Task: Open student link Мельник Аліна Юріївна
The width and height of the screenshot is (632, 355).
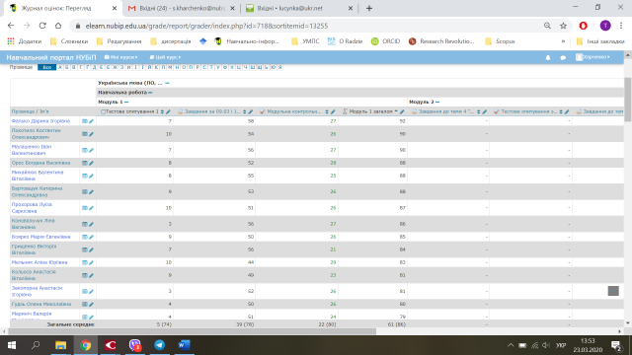Action: (39, 262)
